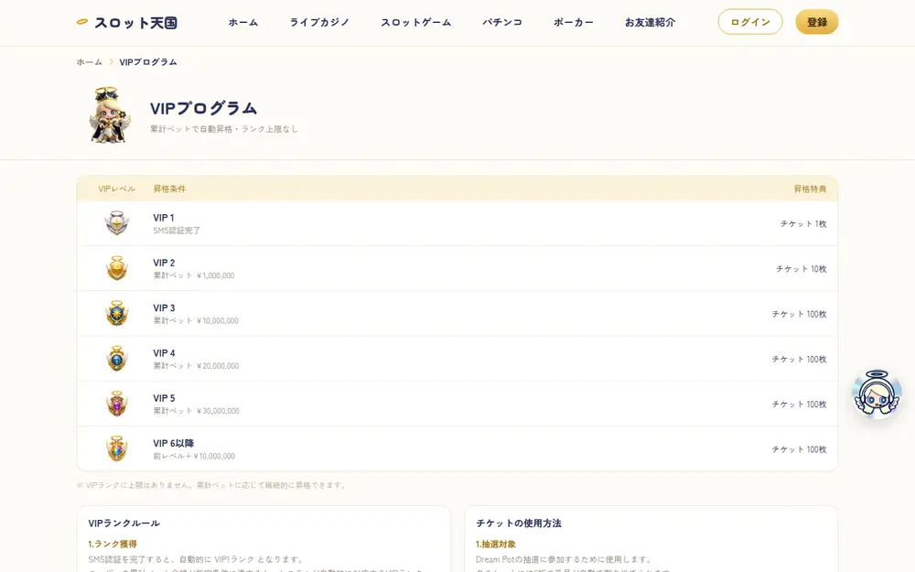The height and width of the screenshot is (572, 915).
Task: Click the VIP 3 チケット 100枚 reward
Action: tap(800, 314)
